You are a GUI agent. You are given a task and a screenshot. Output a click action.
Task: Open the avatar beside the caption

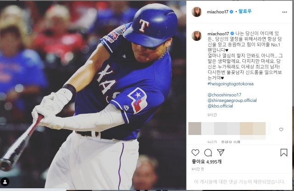[197, 36]
